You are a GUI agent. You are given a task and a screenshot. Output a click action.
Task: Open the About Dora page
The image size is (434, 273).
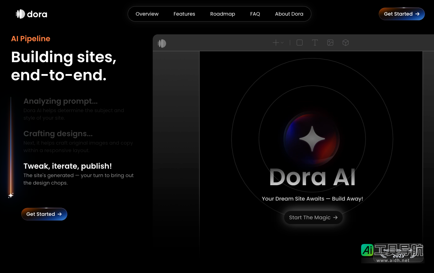pyautogui.click(x=289, y=14)
